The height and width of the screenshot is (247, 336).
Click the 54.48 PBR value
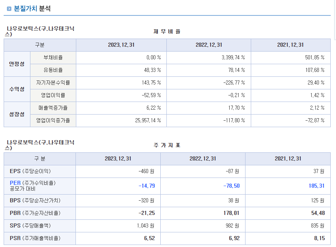click(x=318, y=213)
